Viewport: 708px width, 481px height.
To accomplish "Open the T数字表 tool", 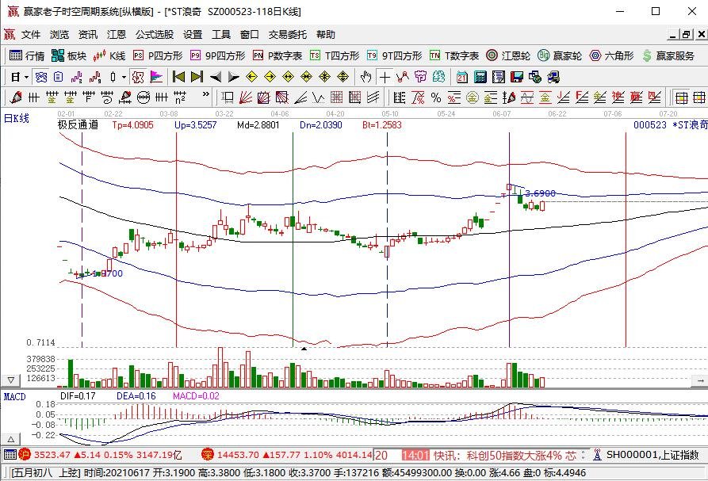I will (x=454, y=55).
